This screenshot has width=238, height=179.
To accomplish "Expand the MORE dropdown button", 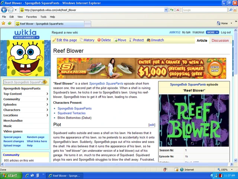I will pos(212,32).
